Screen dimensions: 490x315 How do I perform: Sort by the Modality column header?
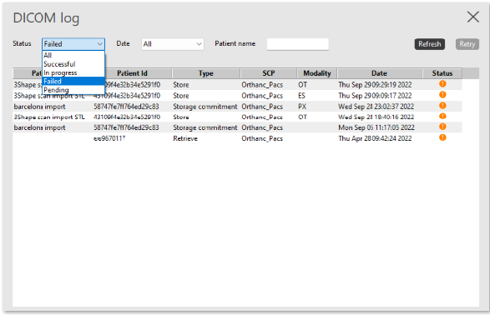pos(317,73)
